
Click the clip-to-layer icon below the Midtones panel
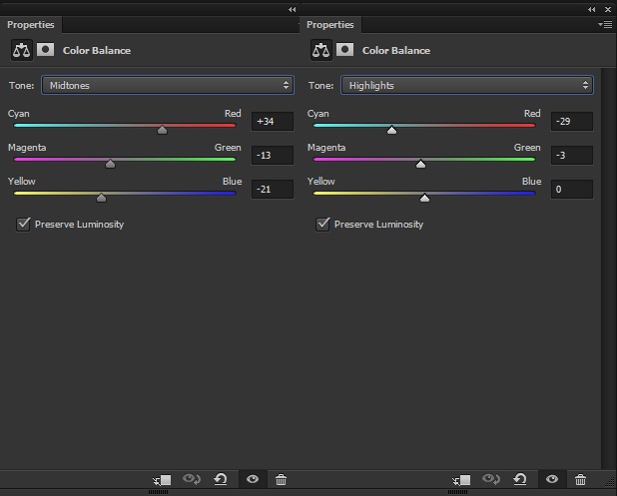coord(162,480)
